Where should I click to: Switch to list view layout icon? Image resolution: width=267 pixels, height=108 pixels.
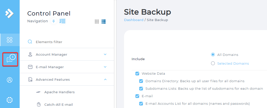[104, 22]
